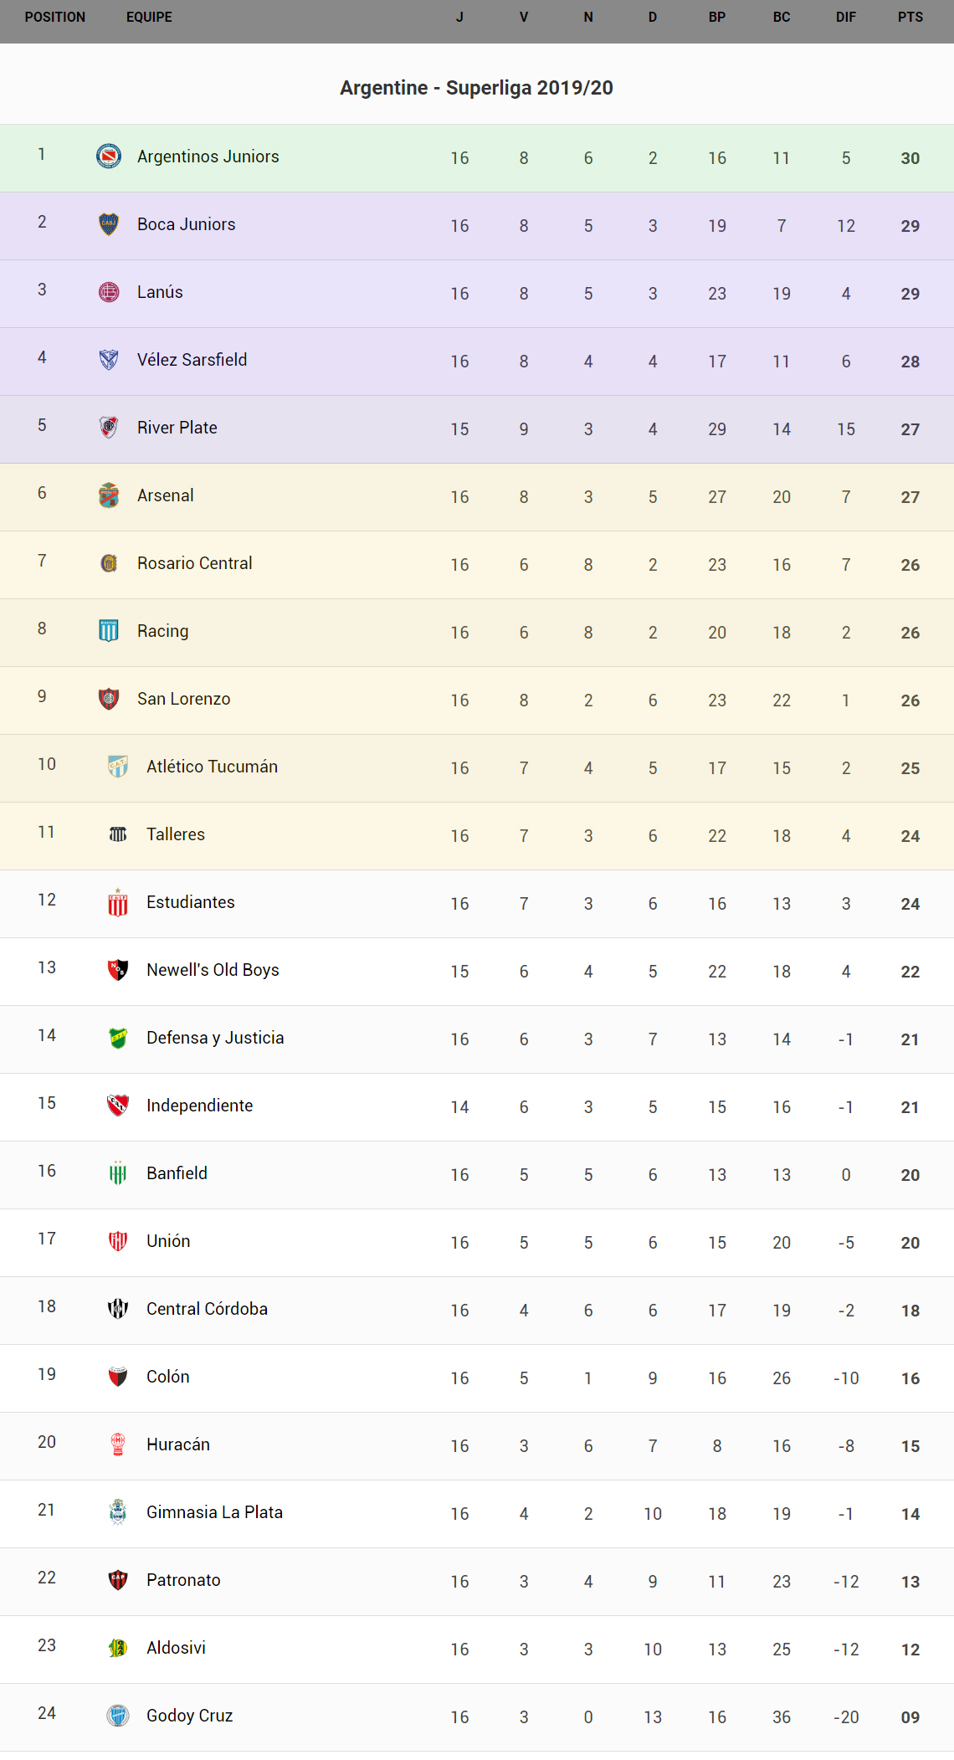This screenshot has width=954, height=1760.
Task: Click the Godoy Cruz round emblem
Action: coord(118,1716)
